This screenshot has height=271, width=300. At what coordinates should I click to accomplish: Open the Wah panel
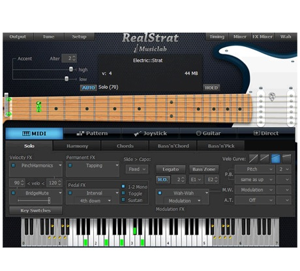point(286,36)
